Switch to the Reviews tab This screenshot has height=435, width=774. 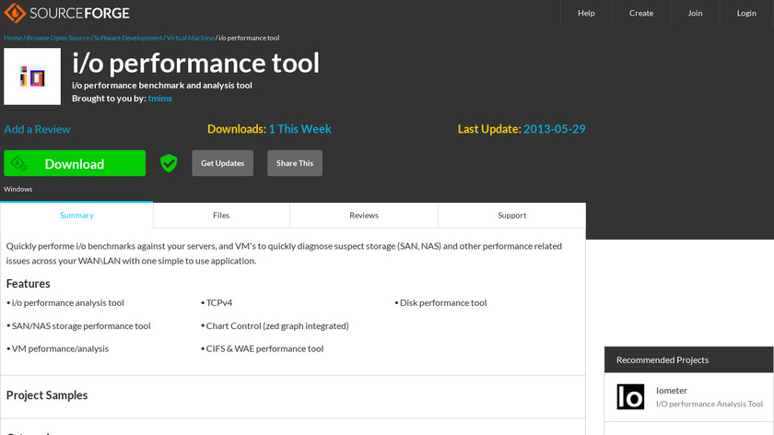point(364,216)
